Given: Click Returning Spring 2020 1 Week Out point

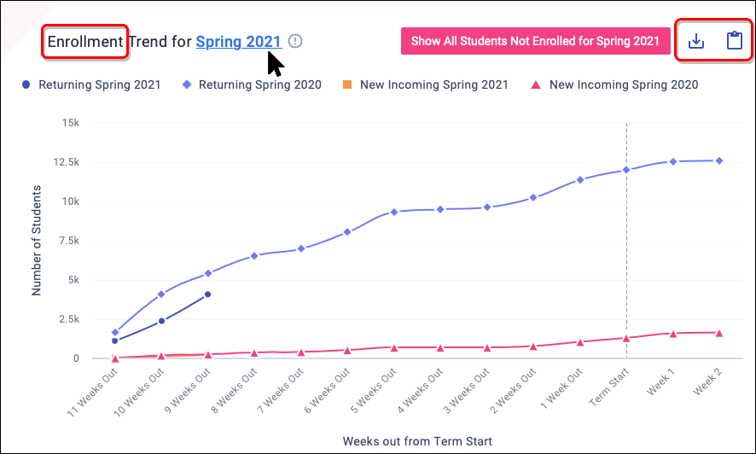Looking at the screenshot, I should (580, 179).
